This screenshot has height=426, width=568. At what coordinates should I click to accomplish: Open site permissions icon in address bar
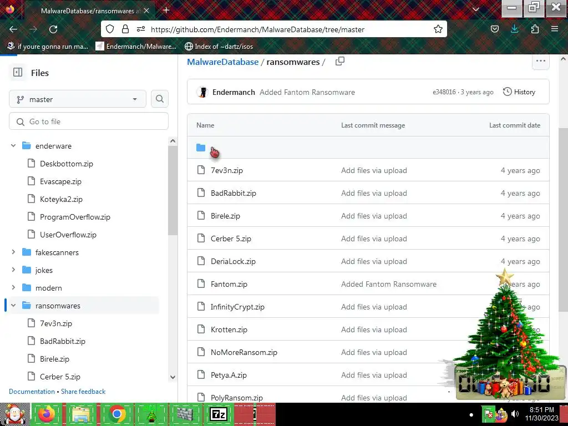tap(141, 29)
